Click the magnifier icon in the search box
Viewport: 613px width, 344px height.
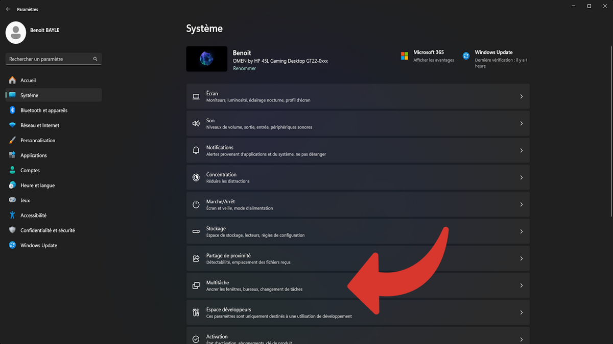tap(95, 59)
